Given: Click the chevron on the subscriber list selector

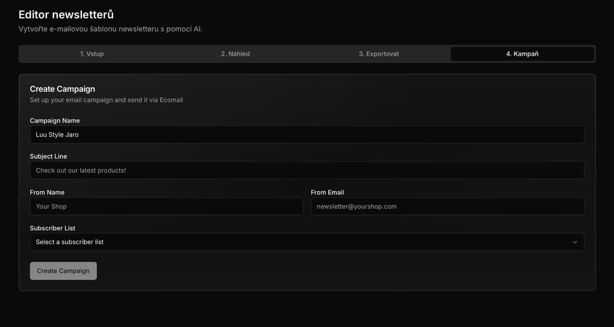Looking at the screenshot, I should tap(575, 241).
